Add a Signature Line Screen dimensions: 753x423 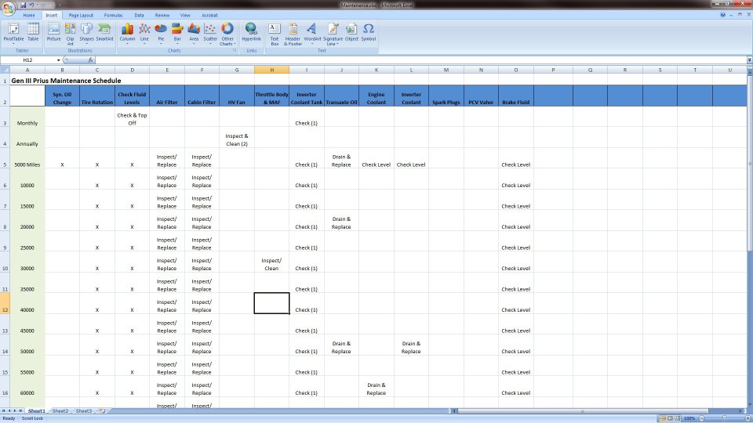click(333, 34)
